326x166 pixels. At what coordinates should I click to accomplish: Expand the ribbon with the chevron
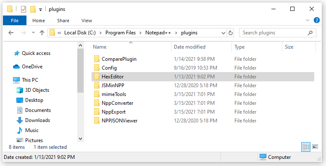307,21
